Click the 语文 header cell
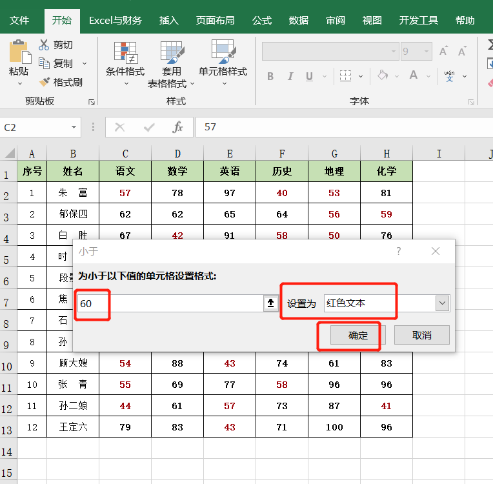The image size is (493, 484). point(125,171)
